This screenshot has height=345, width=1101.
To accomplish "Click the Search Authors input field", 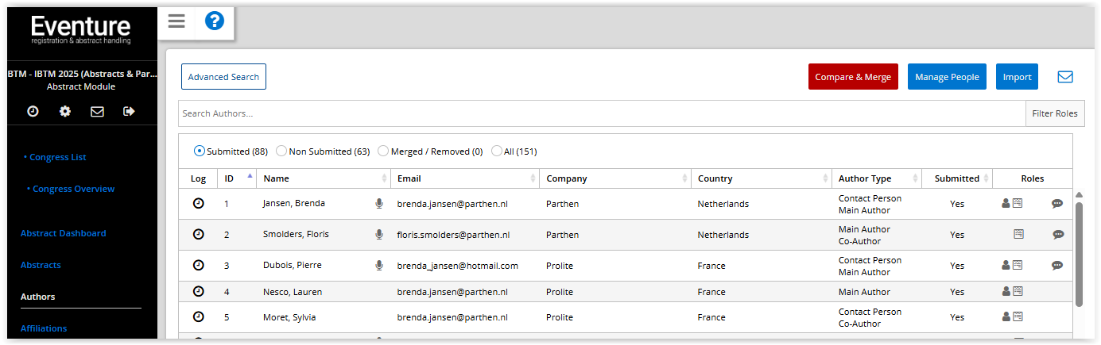I will 601,113.
